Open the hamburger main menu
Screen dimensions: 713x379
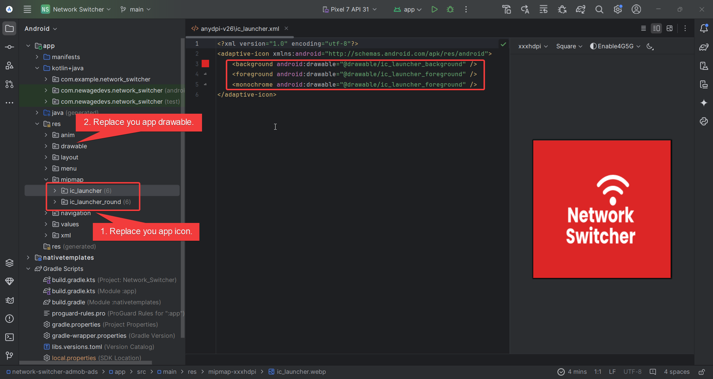[27, 9]
